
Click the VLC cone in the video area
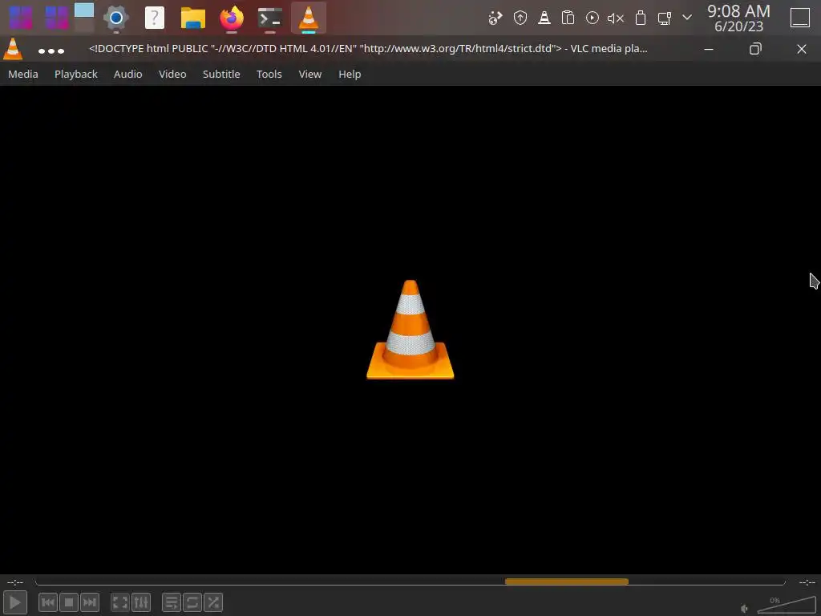[410, 330]
